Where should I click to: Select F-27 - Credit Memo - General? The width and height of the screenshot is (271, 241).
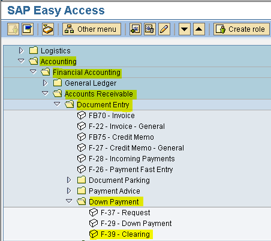click(136, 148)
